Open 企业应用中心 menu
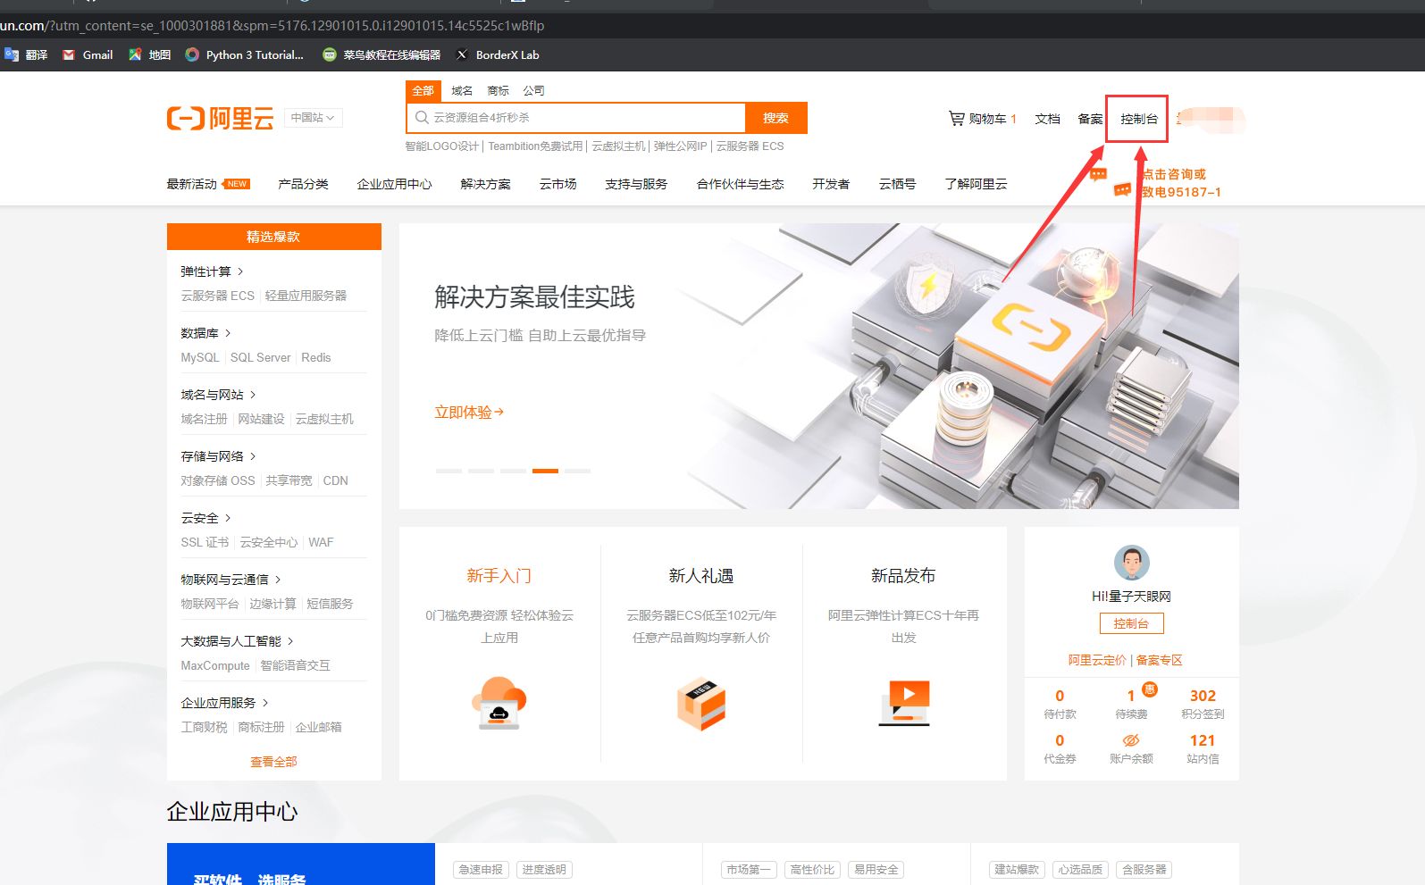The width and height of the screenshot is (1425, 885). coord(394,184)
